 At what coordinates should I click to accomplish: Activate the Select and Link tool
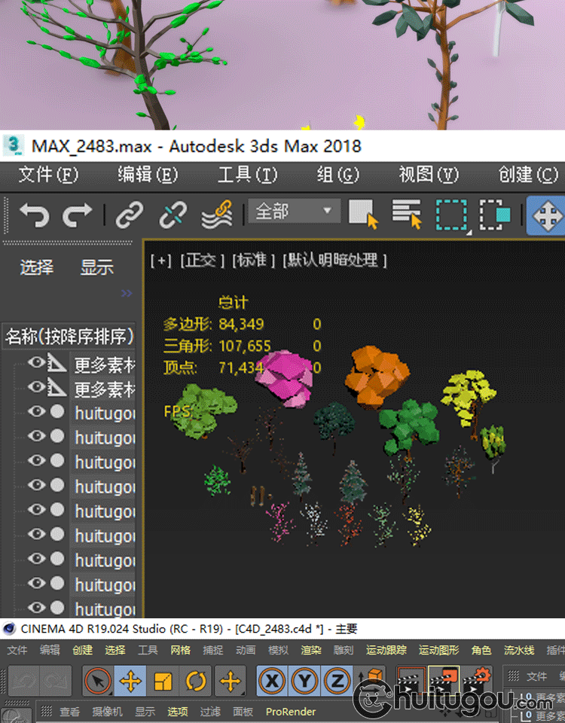click(x=129, y=215)
